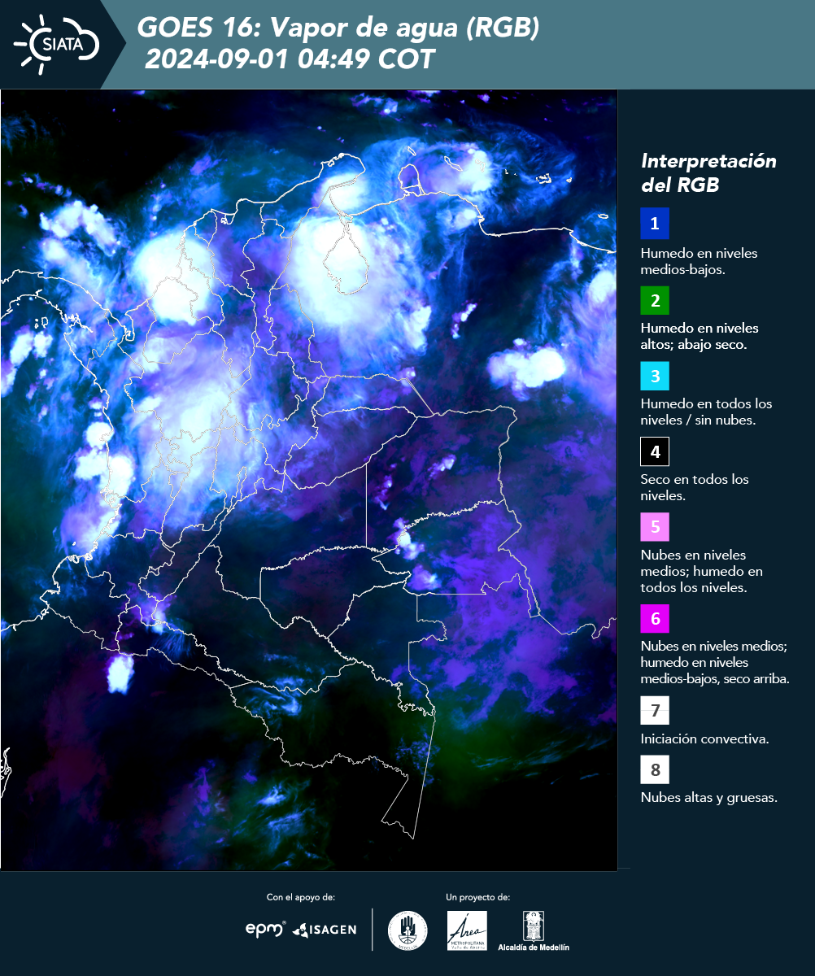This screenshot has height=976, width=815.
Task: Select the blue legend swatch numbered 1
Action: pos(655,224)
